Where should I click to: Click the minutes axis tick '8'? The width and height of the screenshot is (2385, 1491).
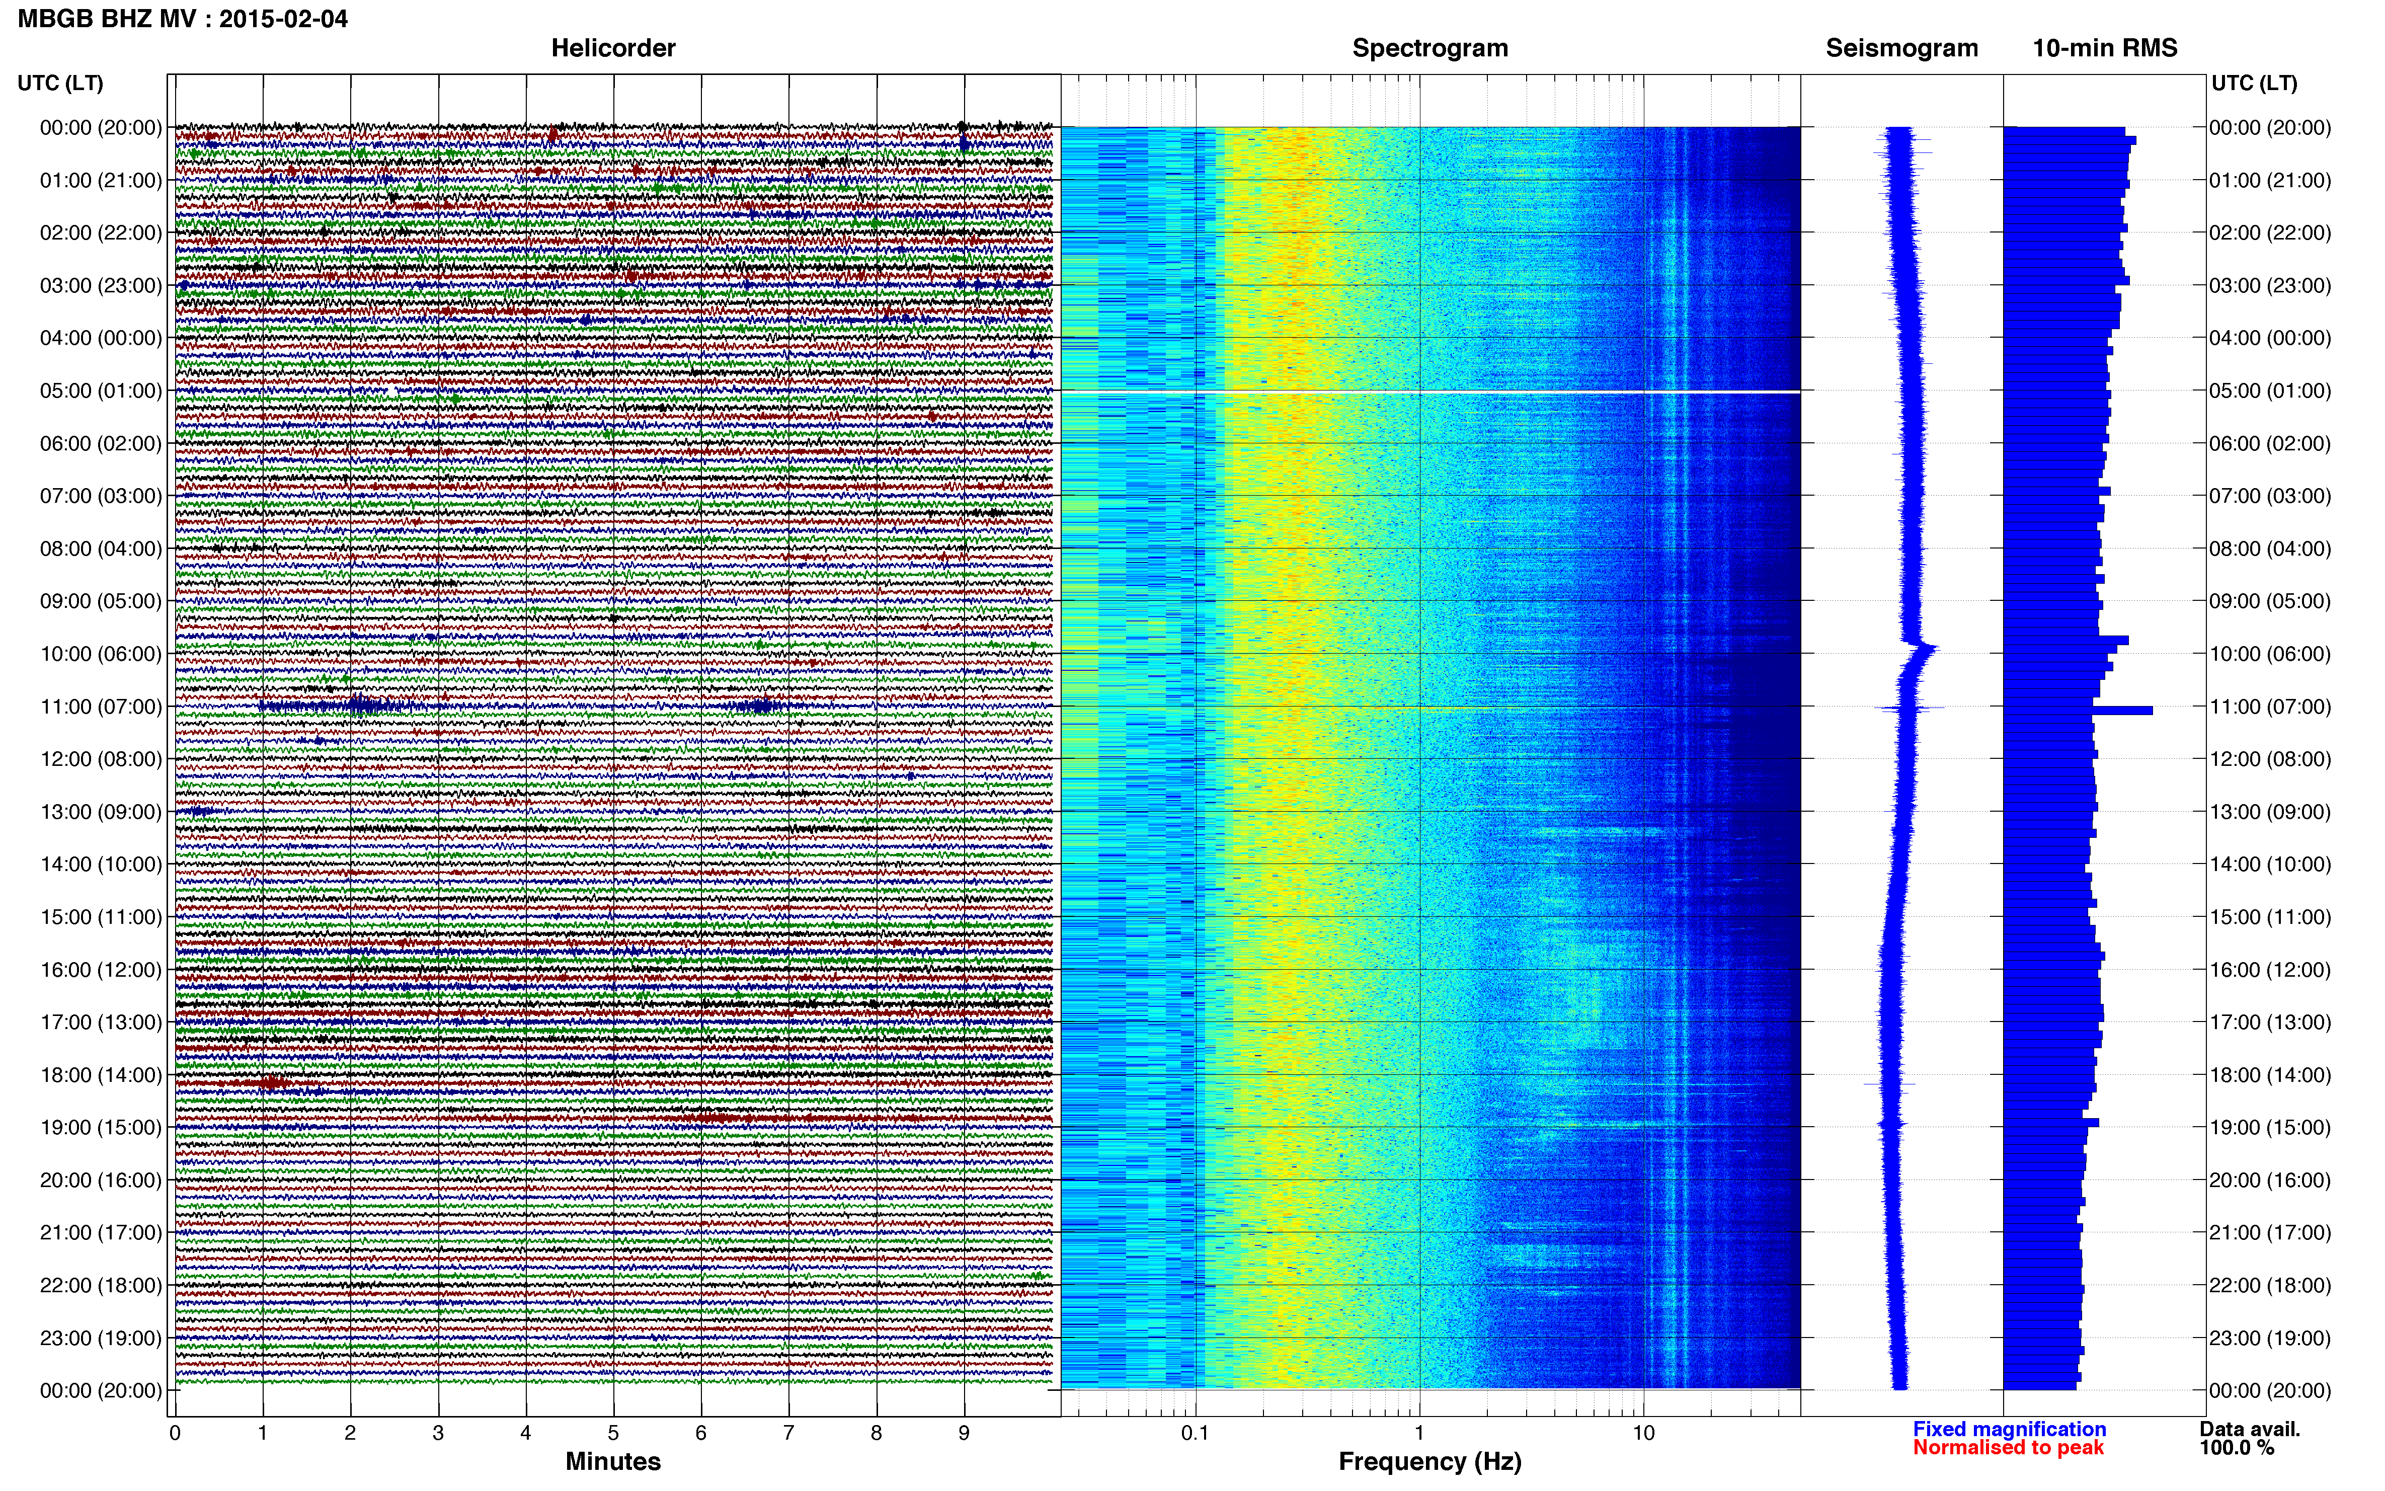point(877,1433)
